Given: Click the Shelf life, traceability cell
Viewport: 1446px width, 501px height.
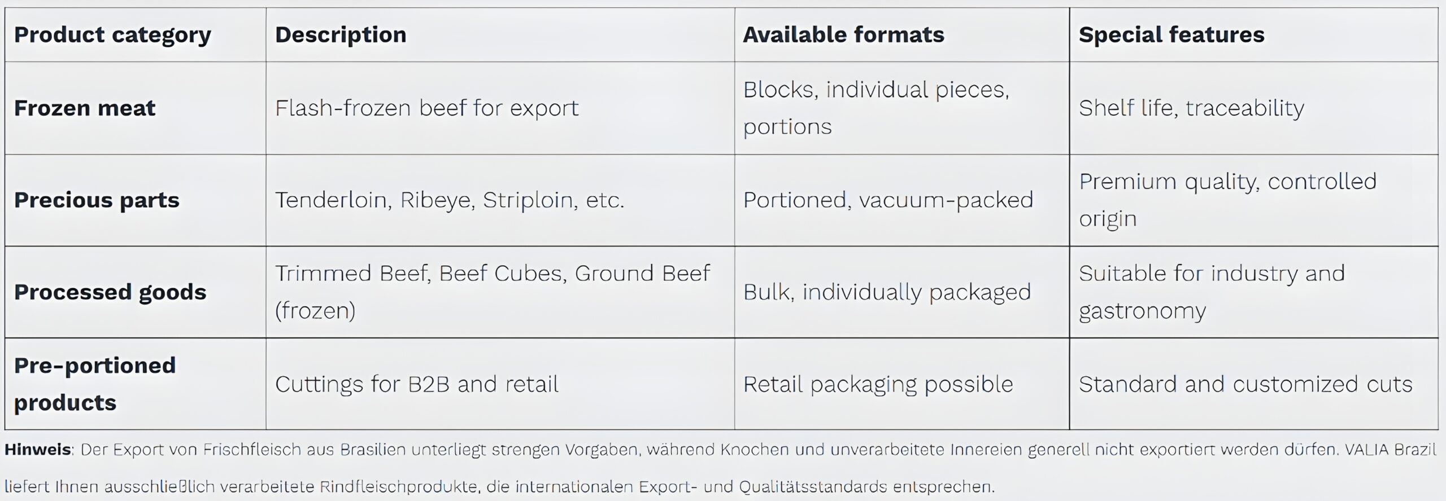Looking at the screenshot, I should (x=1191, y=108).
